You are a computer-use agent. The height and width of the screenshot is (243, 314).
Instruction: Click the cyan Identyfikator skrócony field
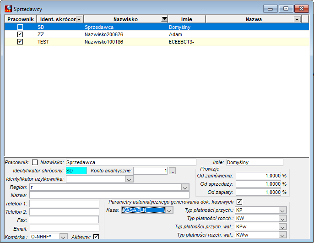pyautogui.click(x=76, y=171)
